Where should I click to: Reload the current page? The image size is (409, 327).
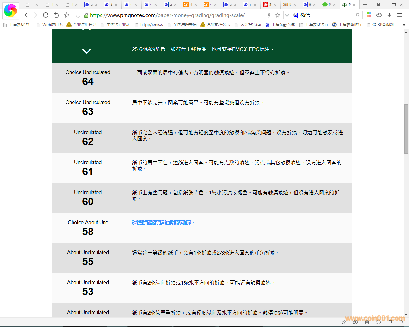click(x=46, y=15)
